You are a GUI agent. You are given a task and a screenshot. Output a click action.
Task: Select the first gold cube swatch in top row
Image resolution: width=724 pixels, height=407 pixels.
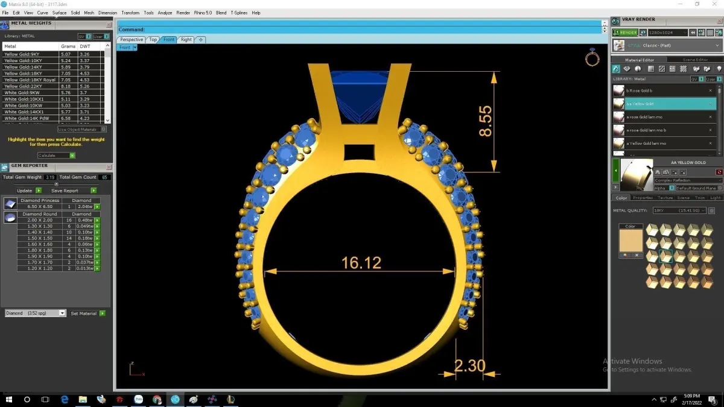point(652,230)
